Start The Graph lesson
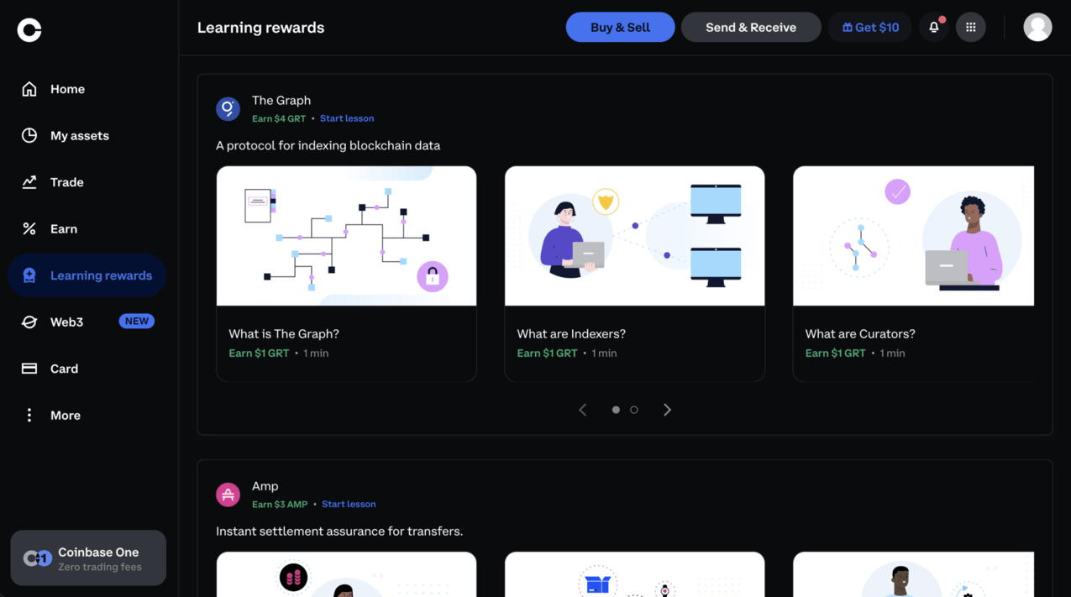Image resolution: width=1071 pixels, height=597 pixels. click(347, 118)
